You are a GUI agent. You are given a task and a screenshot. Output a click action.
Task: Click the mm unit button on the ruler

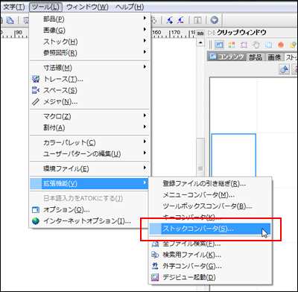(x=200, y=33)
